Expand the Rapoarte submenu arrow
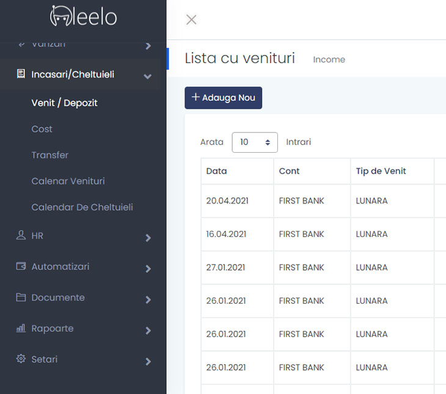Image resolution: width=446 pixels, height=394 pixels. pyautogui.click(x=148, y=330)
